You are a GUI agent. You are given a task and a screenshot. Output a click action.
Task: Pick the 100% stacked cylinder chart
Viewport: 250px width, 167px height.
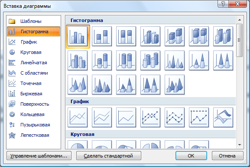pos(126,60)
